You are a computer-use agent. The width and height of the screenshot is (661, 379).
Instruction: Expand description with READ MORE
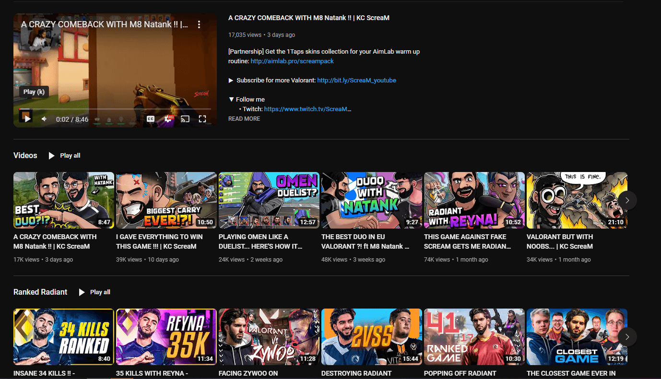tap(244, 119)
